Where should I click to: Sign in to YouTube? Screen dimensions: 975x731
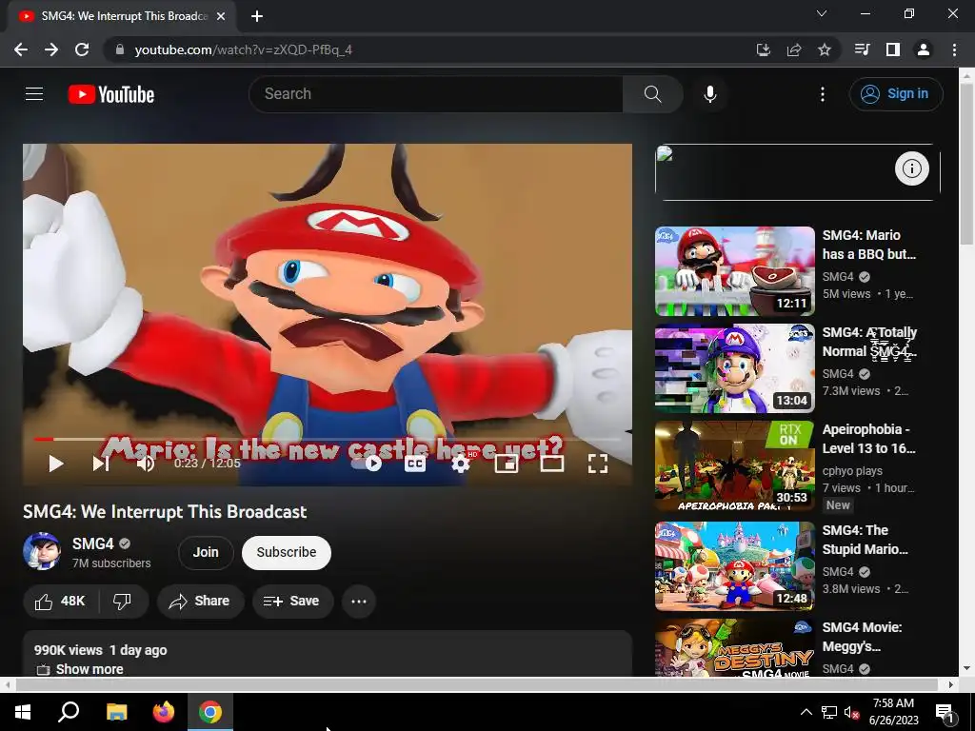tap(896, 94)
